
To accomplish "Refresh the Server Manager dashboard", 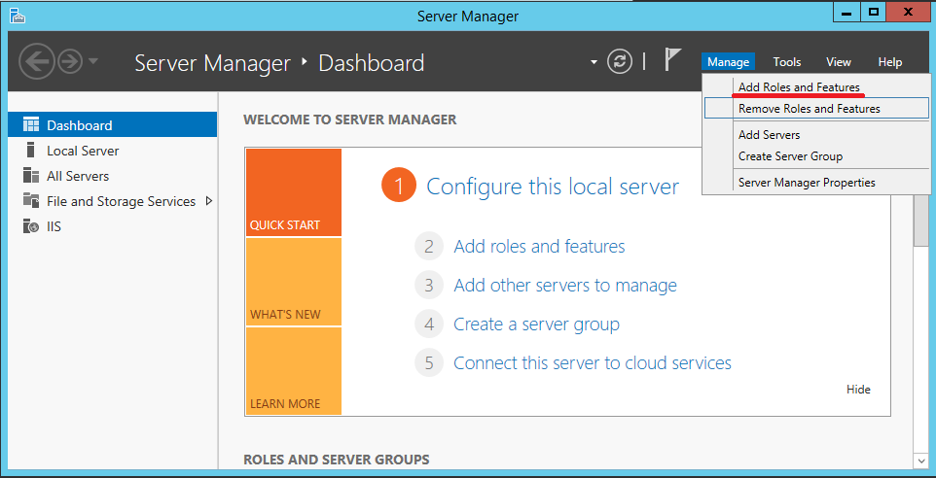I will (x=620, y=61).
